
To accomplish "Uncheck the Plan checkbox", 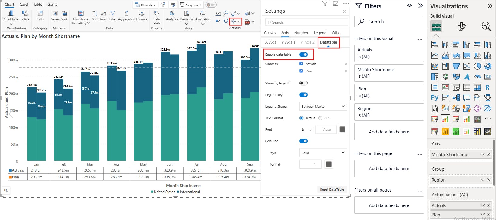I will (x=301, y=71).
